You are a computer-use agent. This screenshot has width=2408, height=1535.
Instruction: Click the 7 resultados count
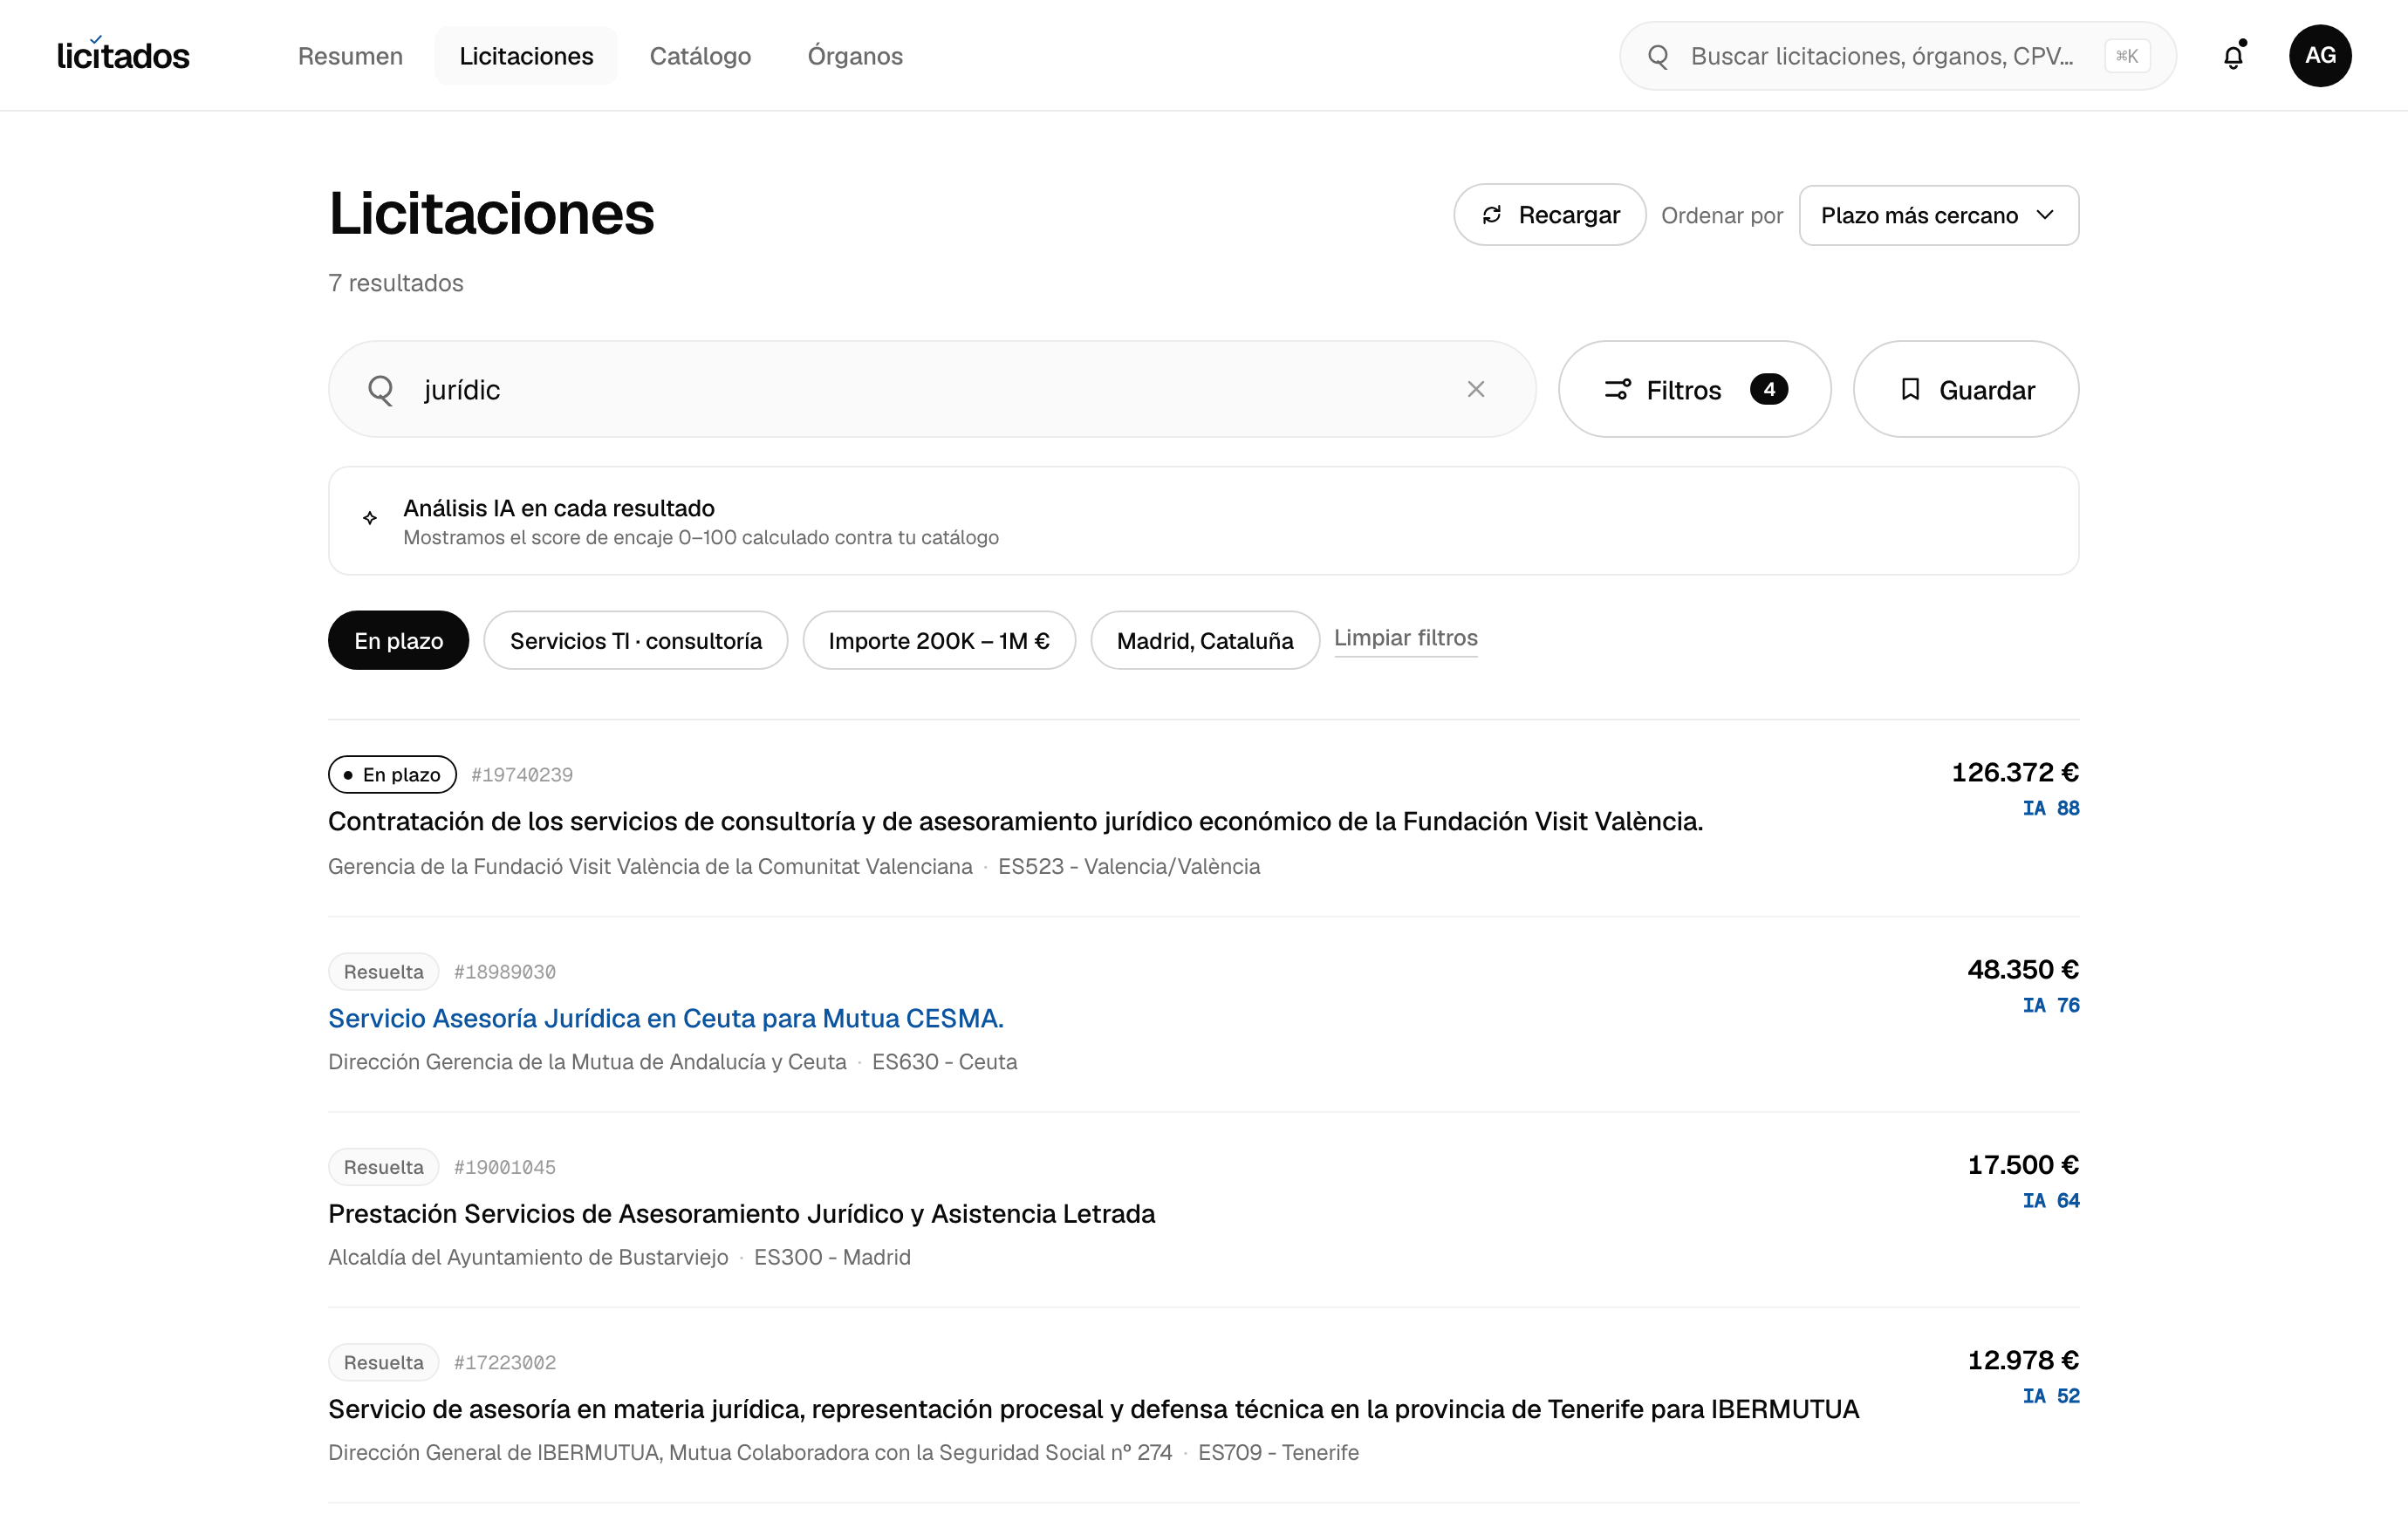pos(396,283)
